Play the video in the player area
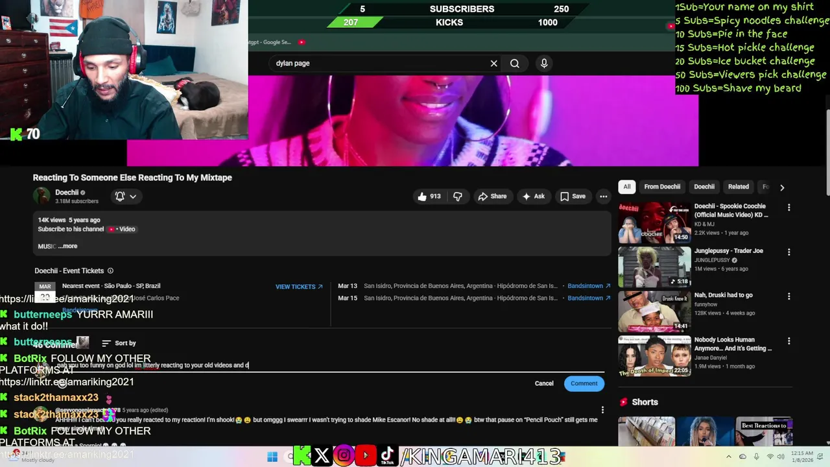The height and width of the screenshot is (467, 830). point(412,121)
